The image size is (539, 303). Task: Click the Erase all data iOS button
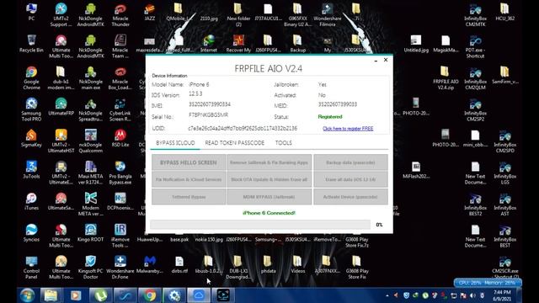pyautogui.click(x=350, y=179)
